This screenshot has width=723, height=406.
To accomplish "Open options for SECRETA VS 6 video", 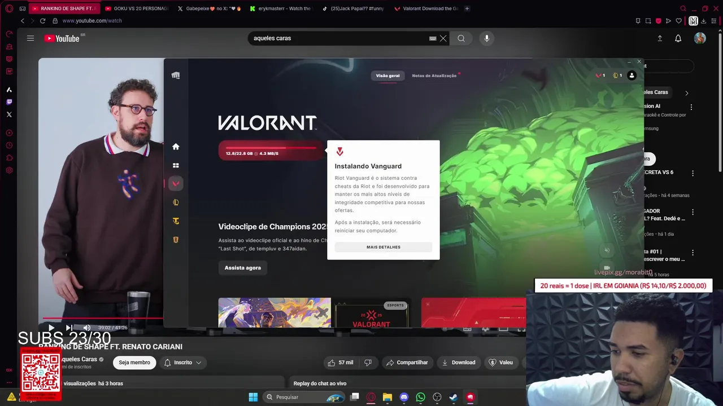I will [x=692, y=174].
